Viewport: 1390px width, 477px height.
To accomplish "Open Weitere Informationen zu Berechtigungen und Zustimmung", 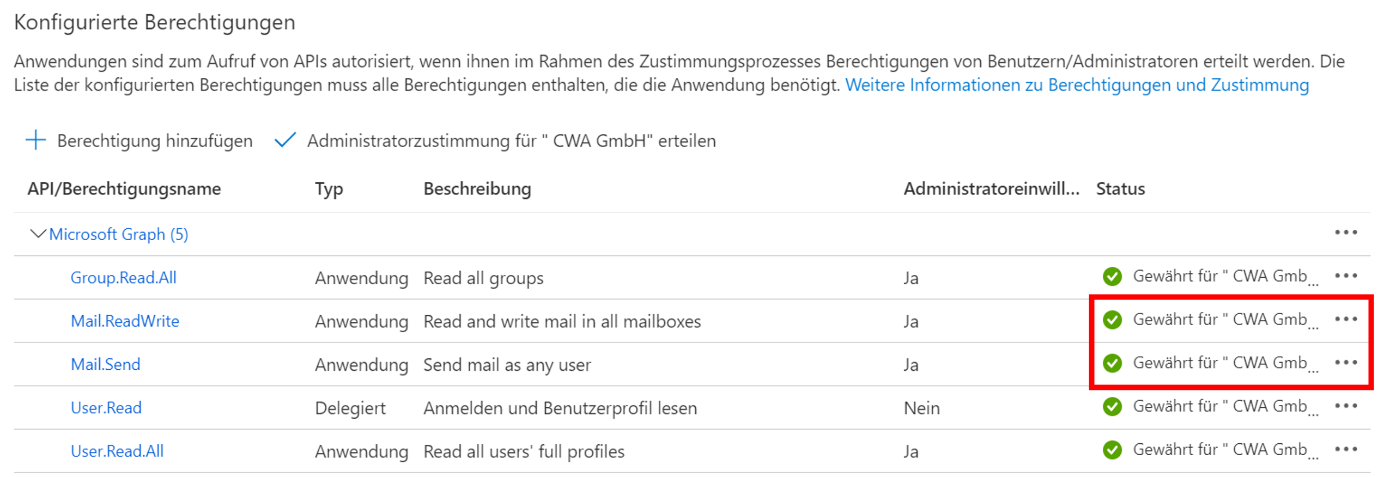I will [x=1077, y=85].
